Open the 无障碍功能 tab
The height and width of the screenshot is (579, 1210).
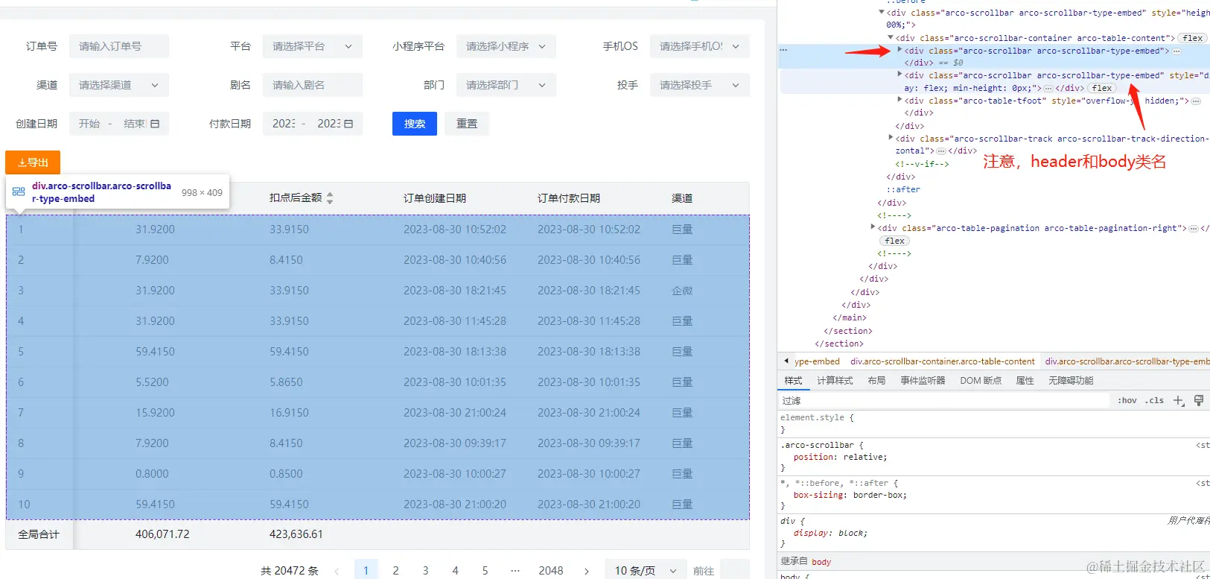point(1071,381)
